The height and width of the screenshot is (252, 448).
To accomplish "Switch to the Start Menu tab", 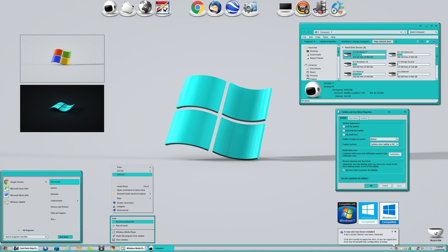I will [x=353, y=118].
